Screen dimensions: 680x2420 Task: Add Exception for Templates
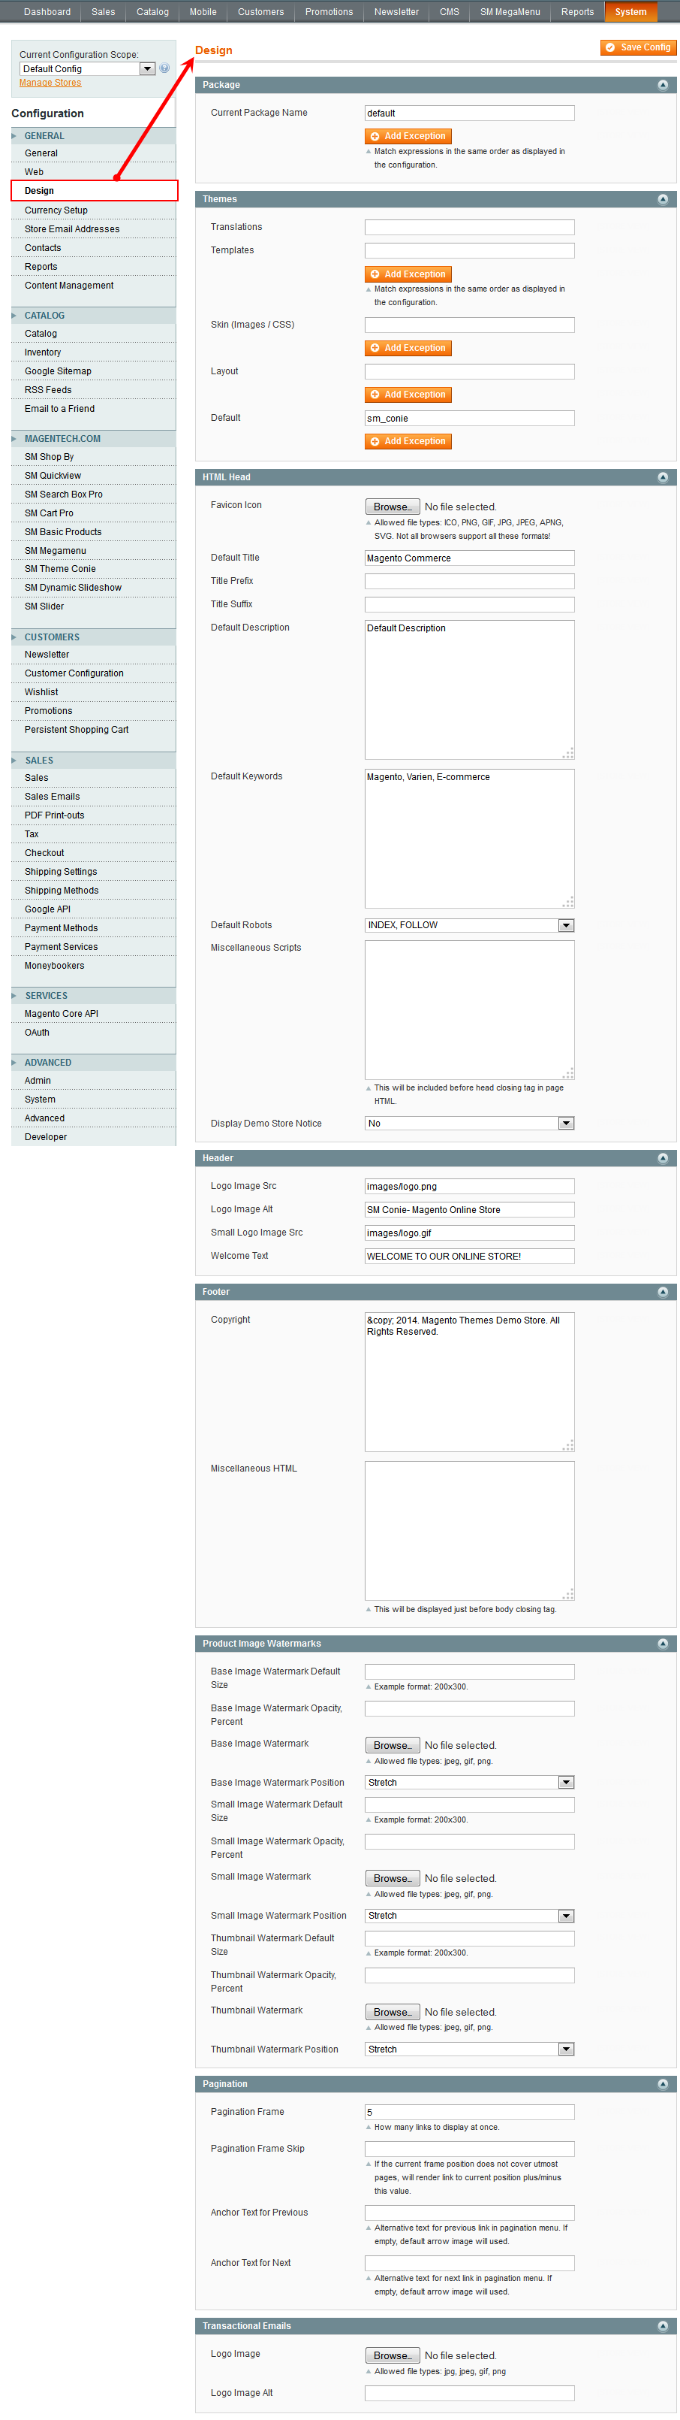tap(408, 274)
